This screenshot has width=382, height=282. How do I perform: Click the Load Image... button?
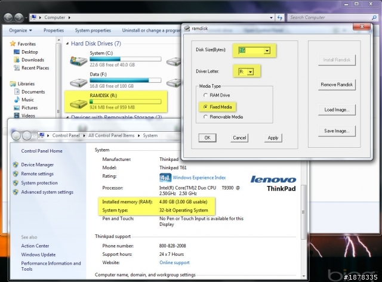coord(337,110)
